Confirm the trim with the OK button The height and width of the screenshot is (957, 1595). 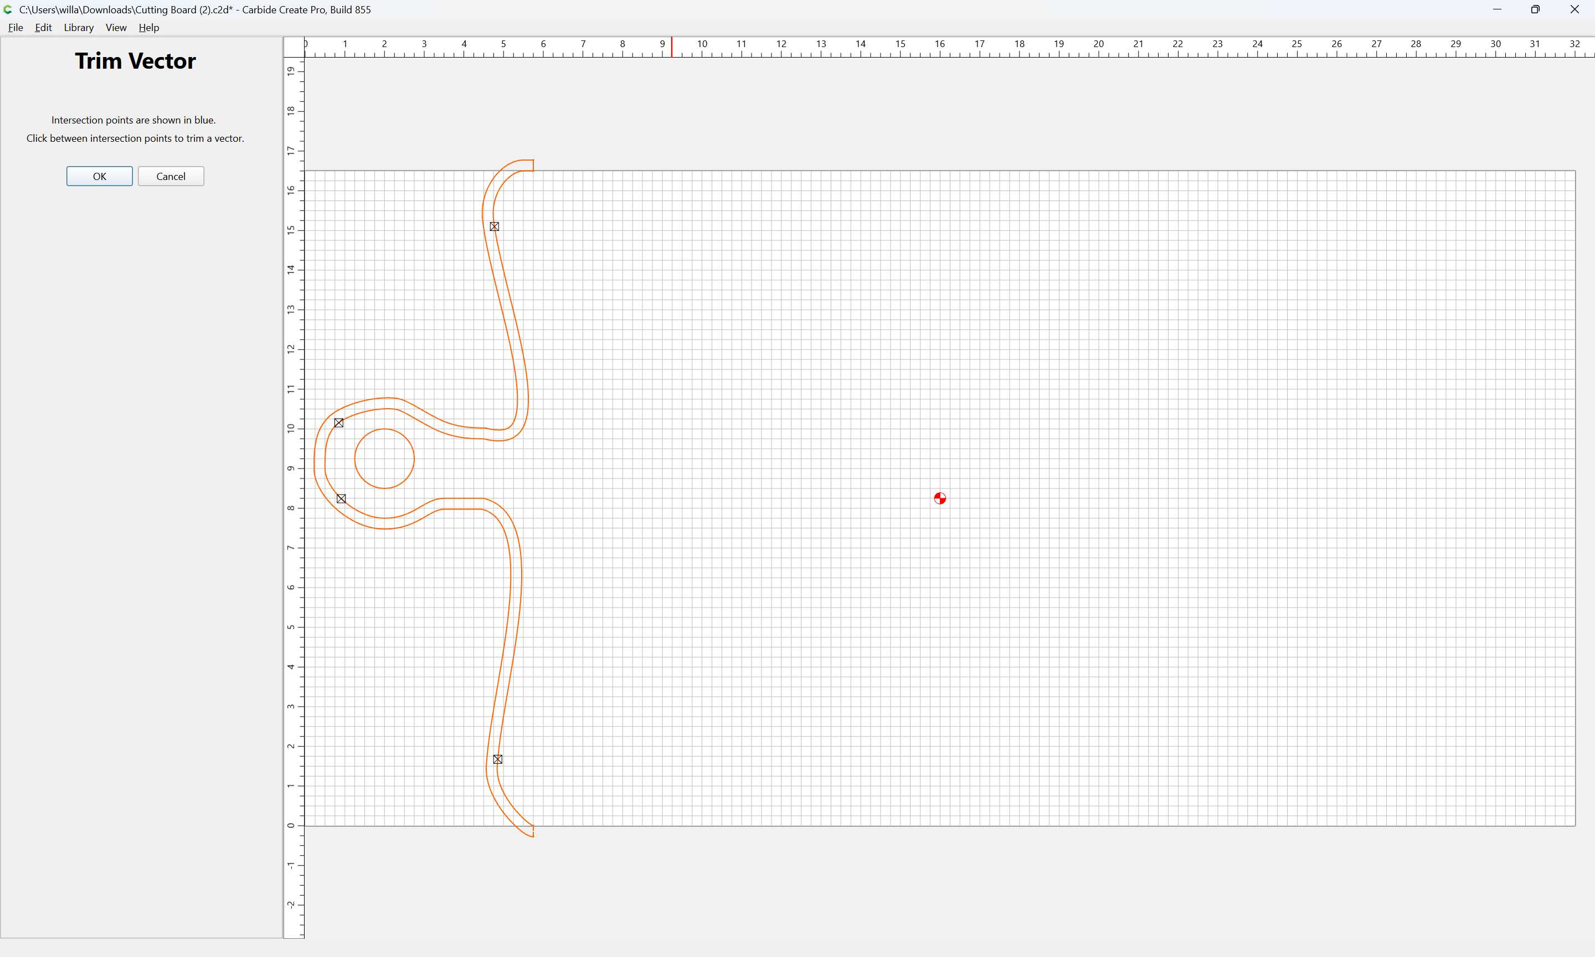pos(99,176)
